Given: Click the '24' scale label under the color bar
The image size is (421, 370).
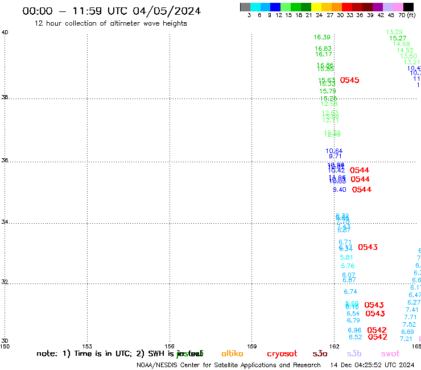Looking at the screenshot, I should click(x=319, y=15).
